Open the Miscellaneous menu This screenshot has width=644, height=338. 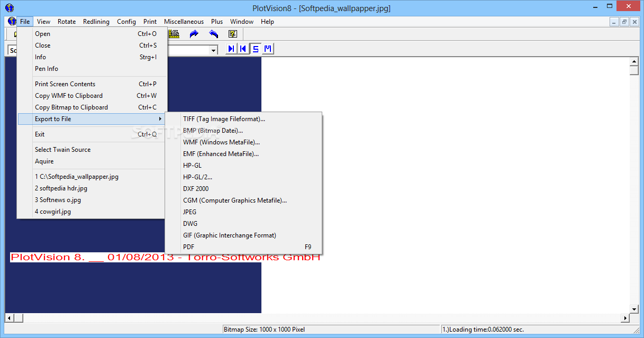point(184,22)
